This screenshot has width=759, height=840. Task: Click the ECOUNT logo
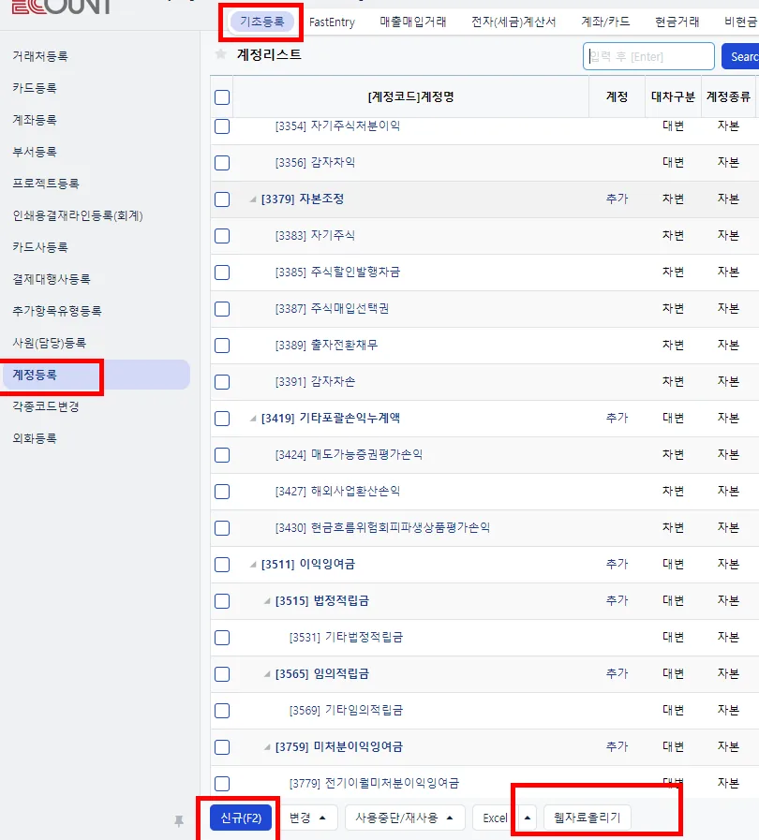[x=61, y=7]
